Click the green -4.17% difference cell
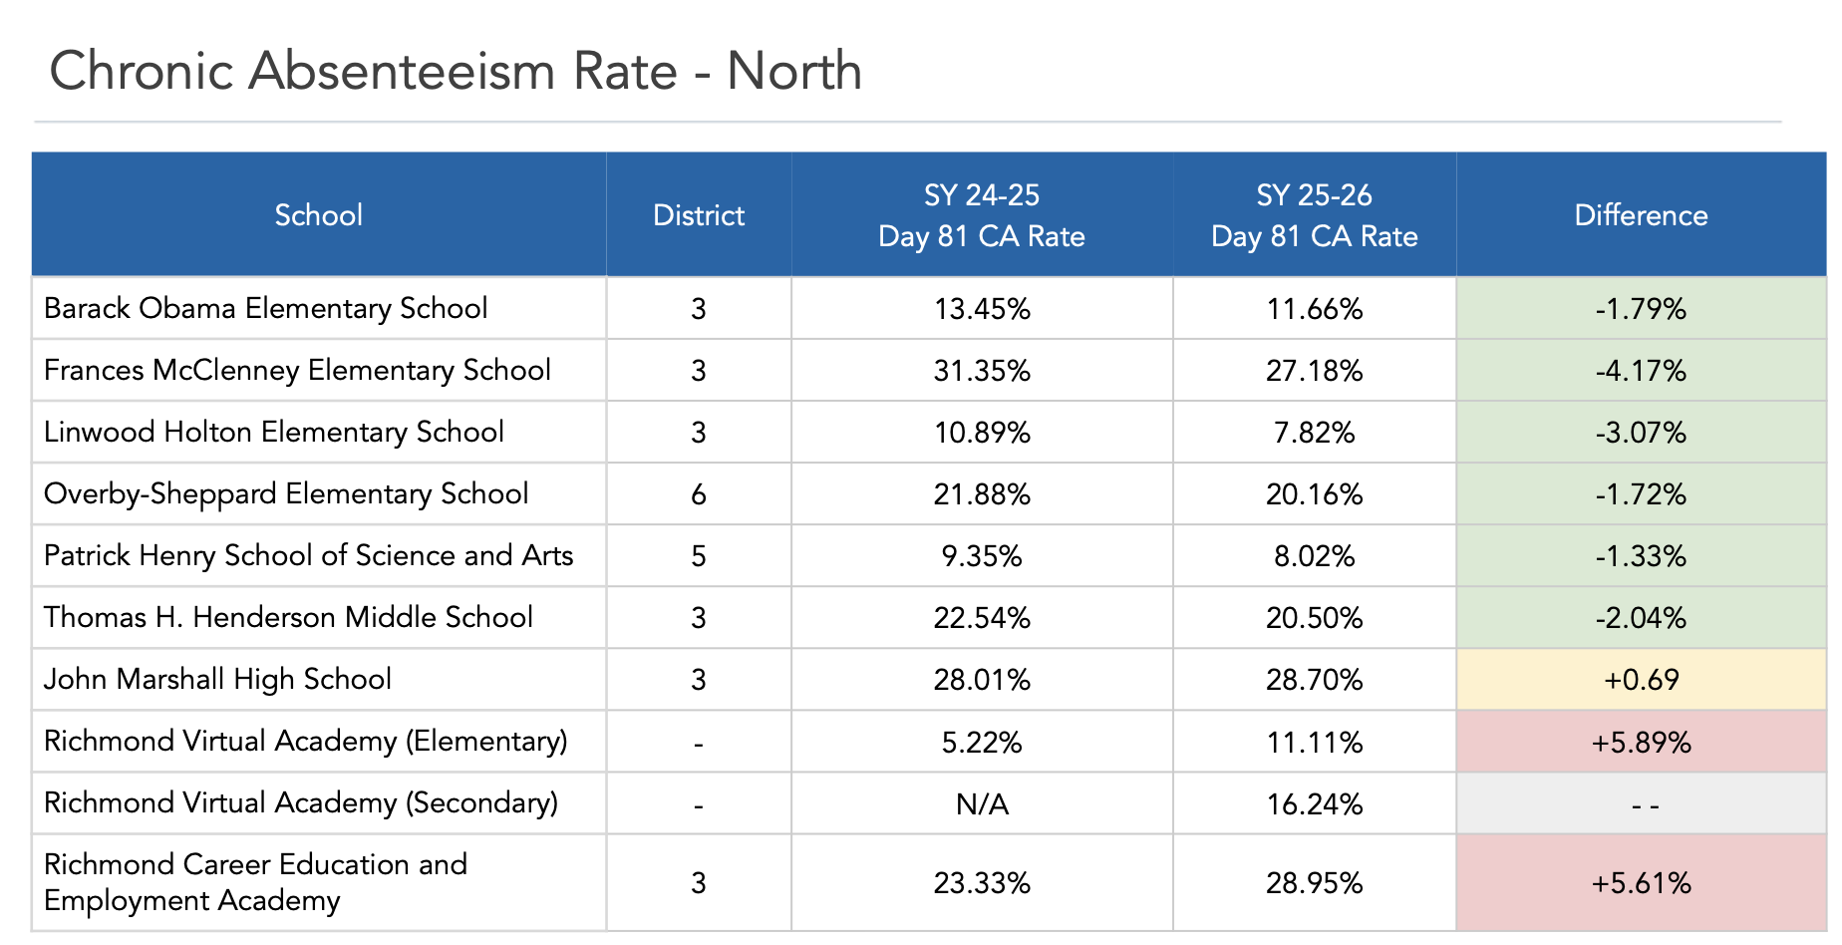 click(x=1641, y=371)
